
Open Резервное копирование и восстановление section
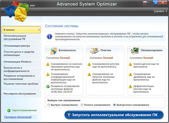21,77
